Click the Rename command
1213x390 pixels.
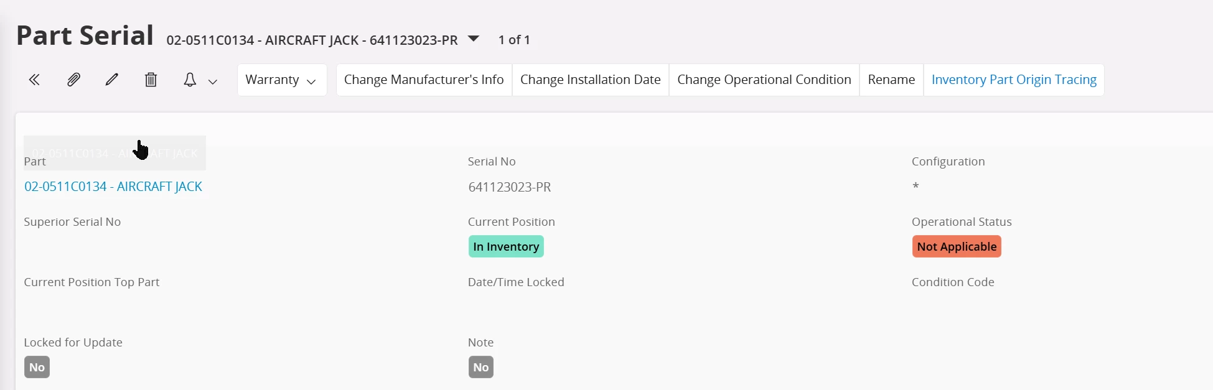click(x=891, y=80)
